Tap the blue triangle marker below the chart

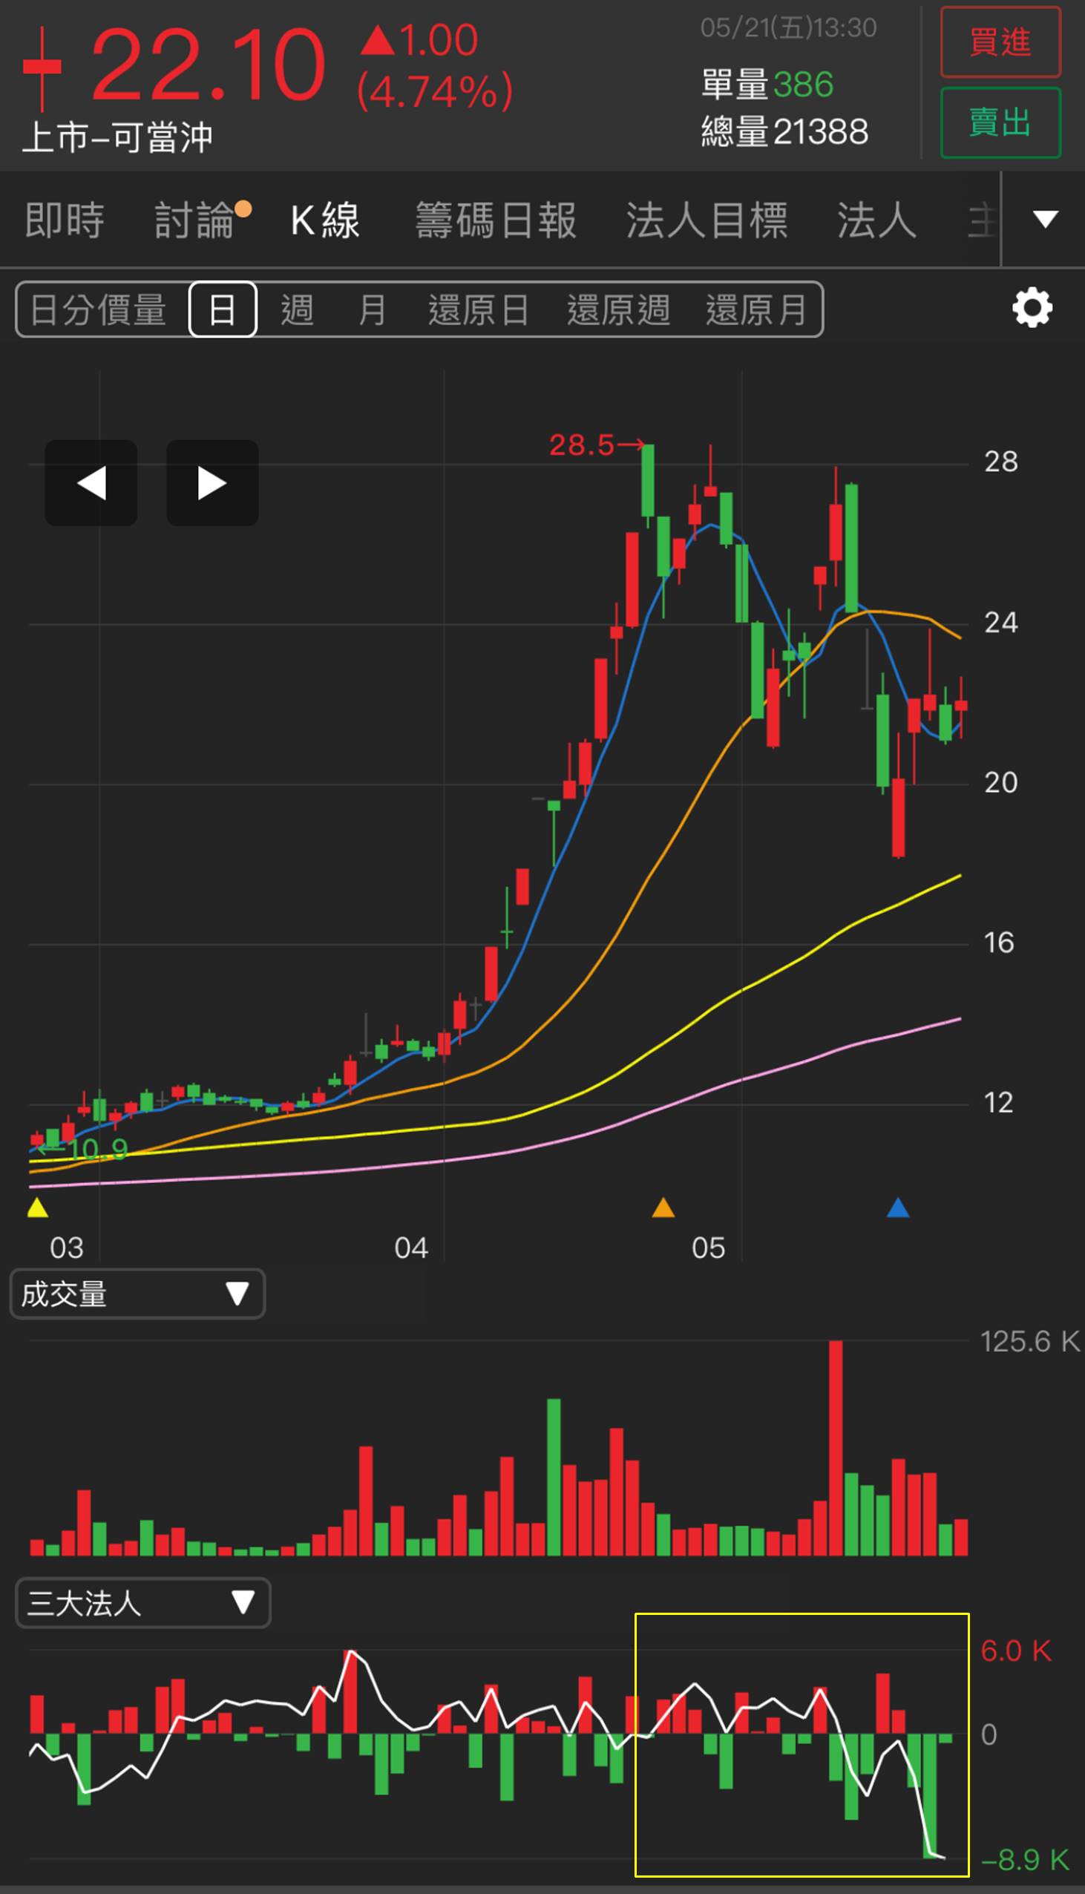(x=898, y=1207)
